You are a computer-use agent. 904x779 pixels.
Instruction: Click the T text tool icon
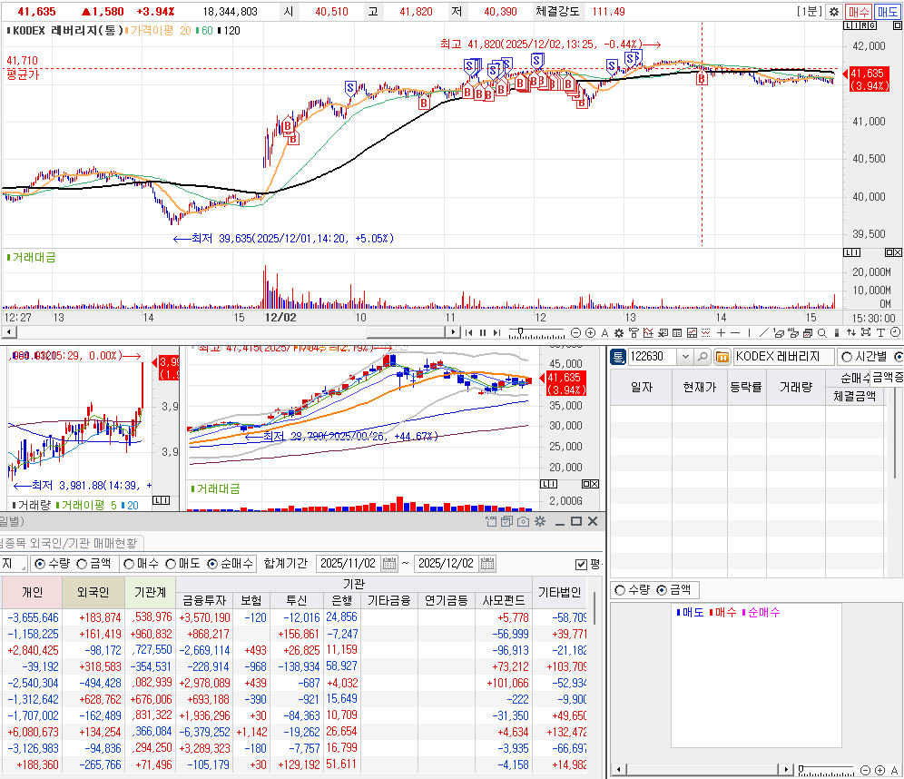click(880, 332)
